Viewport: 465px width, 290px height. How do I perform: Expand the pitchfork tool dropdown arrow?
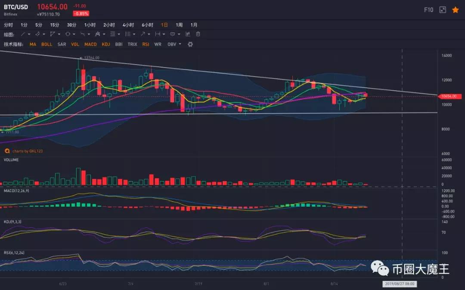pyautogui.click(x=104, y=34)
